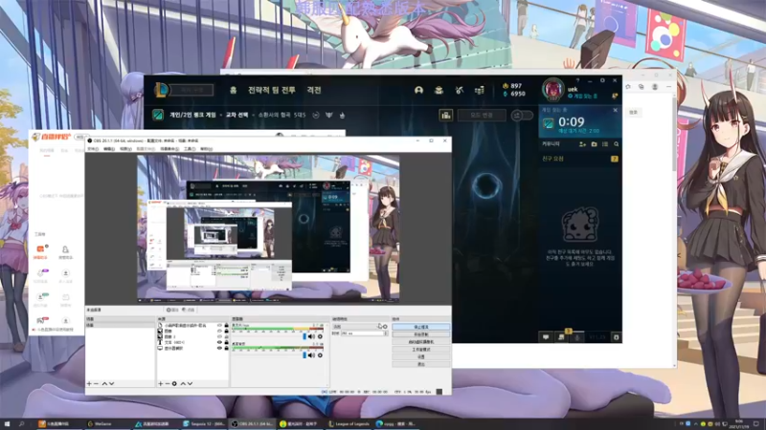Open settings gear of second OBS audio channel
Image resolution: width=766 pixels, height=430 pixels.
tap(320, 355)
